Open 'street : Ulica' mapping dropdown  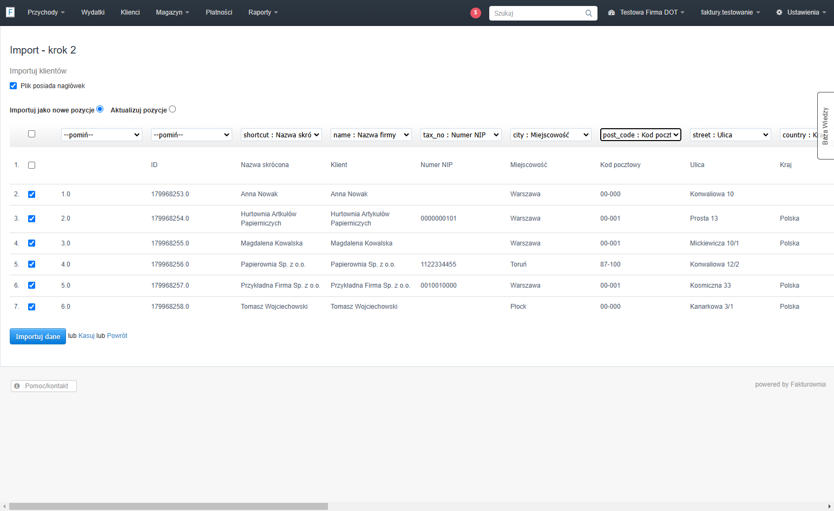(x=731, y=135)
